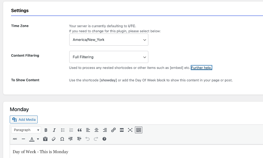Apply italic formatting

[54, 130]
